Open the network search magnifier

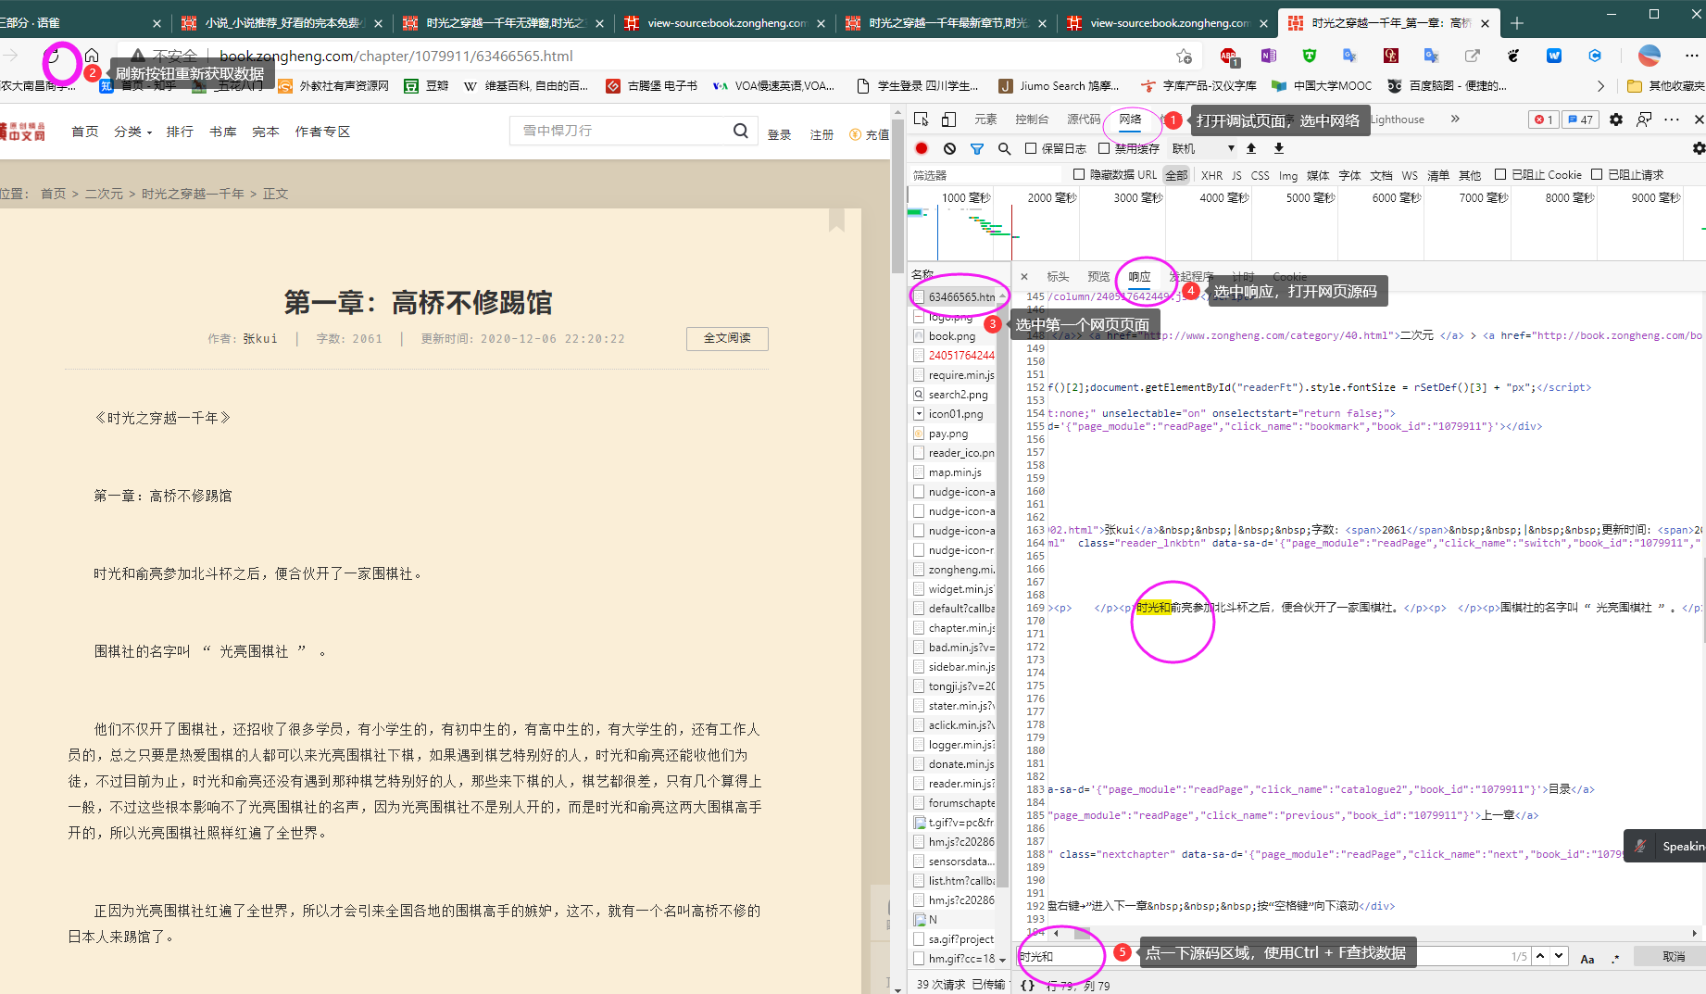pyautogui.click(x=1004, y=148)
